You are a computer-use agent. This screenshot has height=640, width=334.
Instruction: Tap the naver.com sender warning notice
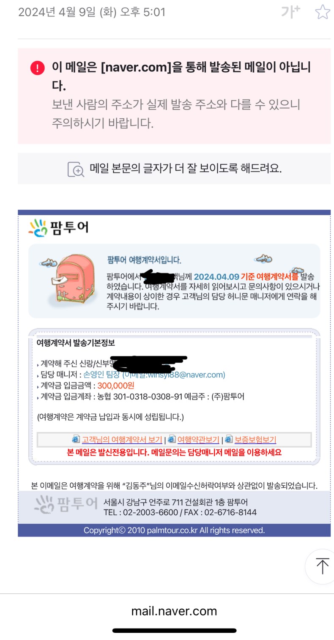click(174, 96)
